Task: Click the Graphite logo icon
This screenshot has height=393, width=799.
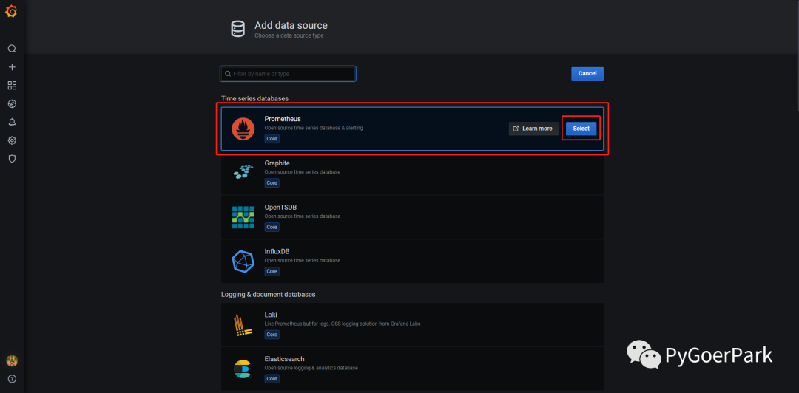Action: point(243,173)
